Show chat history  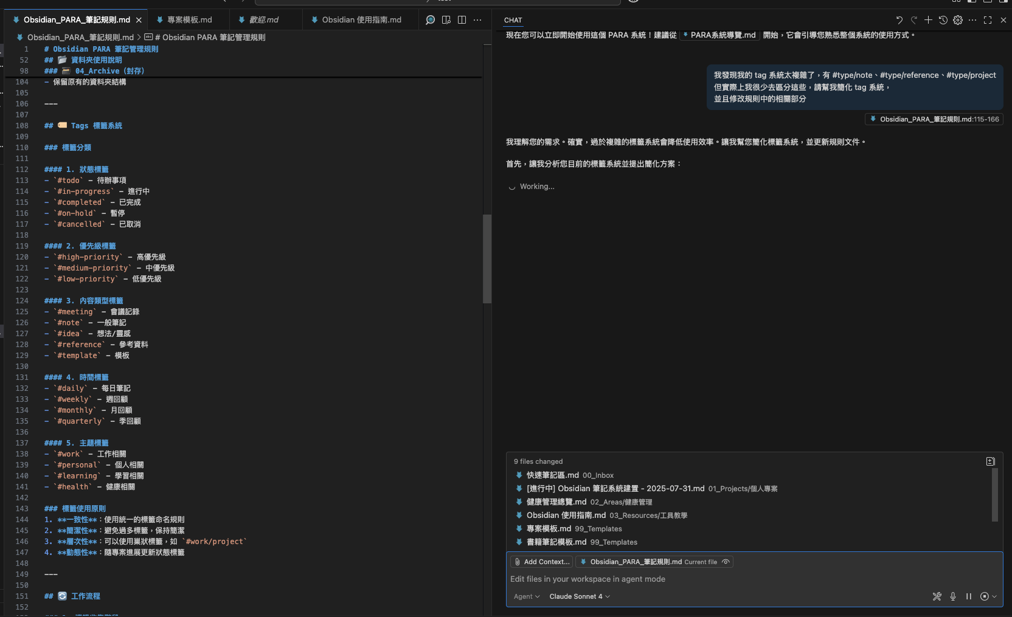943,20
